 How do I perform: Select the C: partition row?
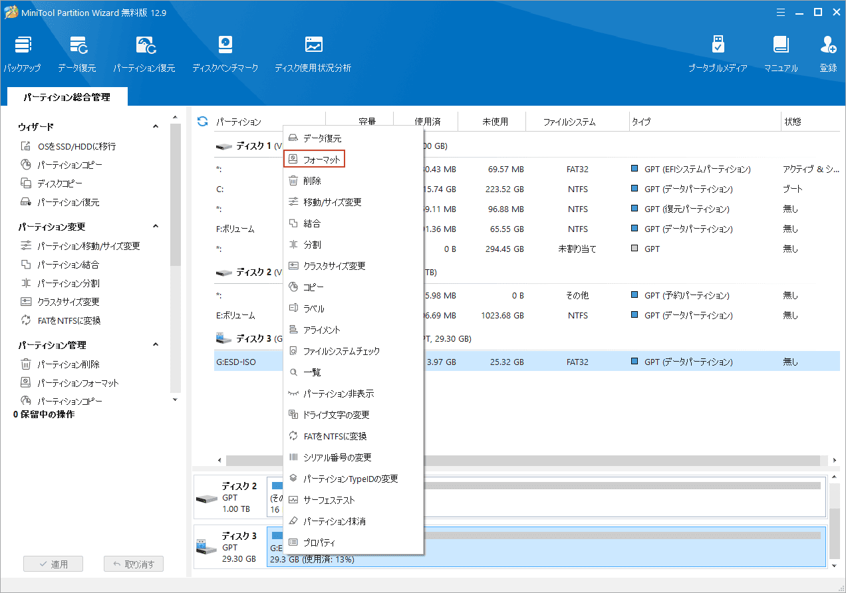527,189
